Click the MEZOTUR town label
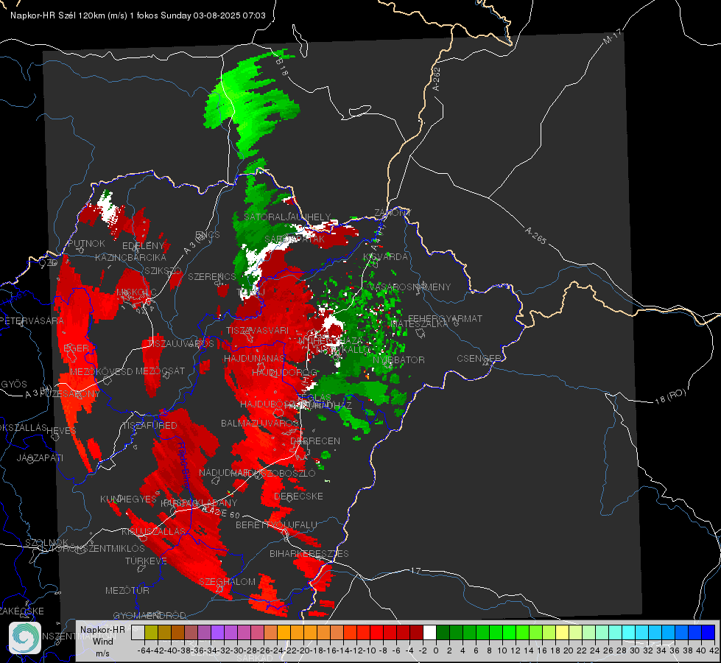The image size is (721, 663). (127, 590)
